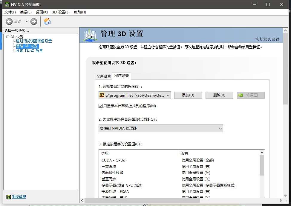This screenshot has height=206, width=291.
Task: Click the 管理 3D 设置 header image
Action: (90, 35)
